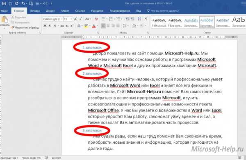Viewport: 246px width, 160px height.
Task: Open the Change Case (Aa) dropdown
Action: [x=88, y=19]
